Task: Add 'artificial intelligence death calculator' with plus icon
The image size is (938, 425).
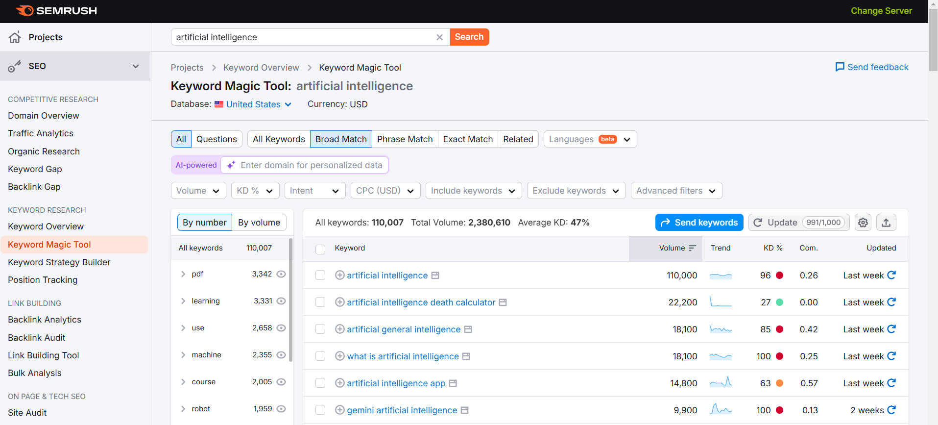Action: 339,302
